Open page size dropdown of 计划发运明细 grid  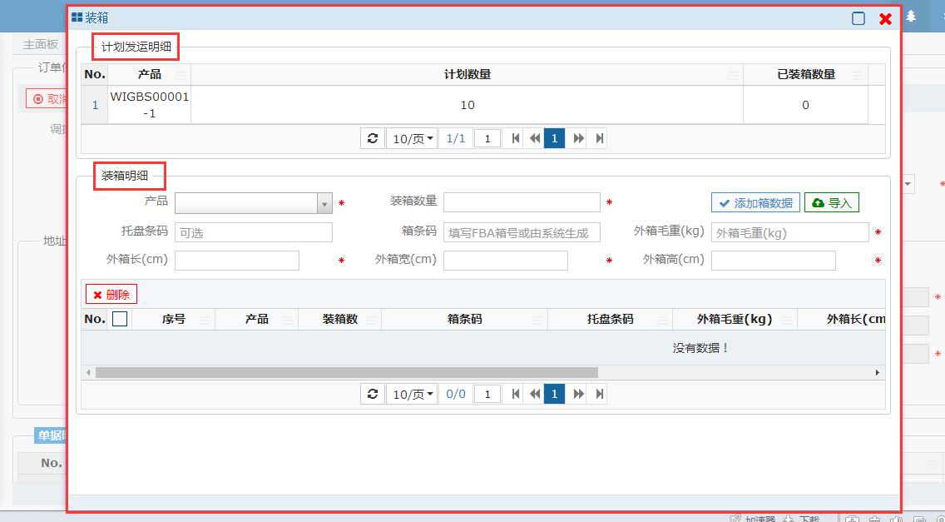tap(412, 139)
